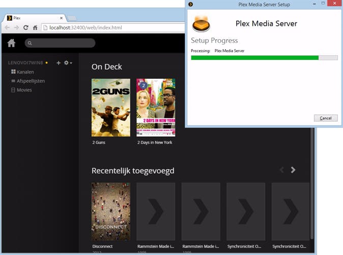Screen dimensions: 343x255
Task: Click the Plex setup title bar icon
Action: [x=190, y=4]
